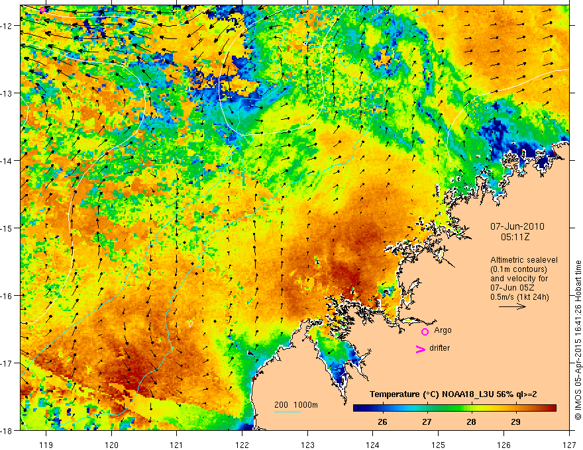Click the color bar value '28'
This screenshot has width=583, height=450.
pos(471,422)
